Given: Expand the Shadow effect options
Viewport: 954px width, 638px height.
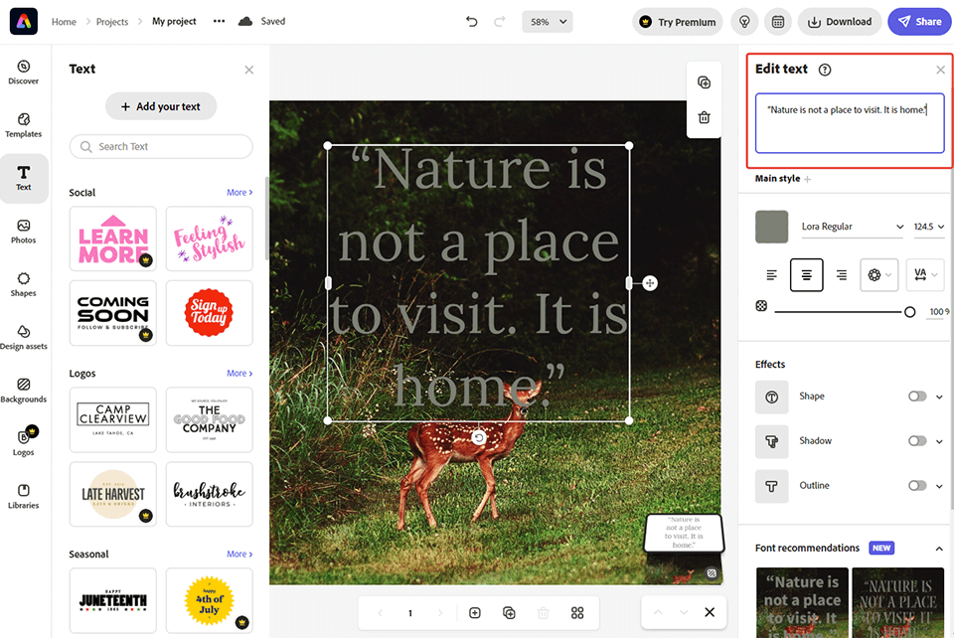Looking at the screenshot, I should click(x=939, y=441).
